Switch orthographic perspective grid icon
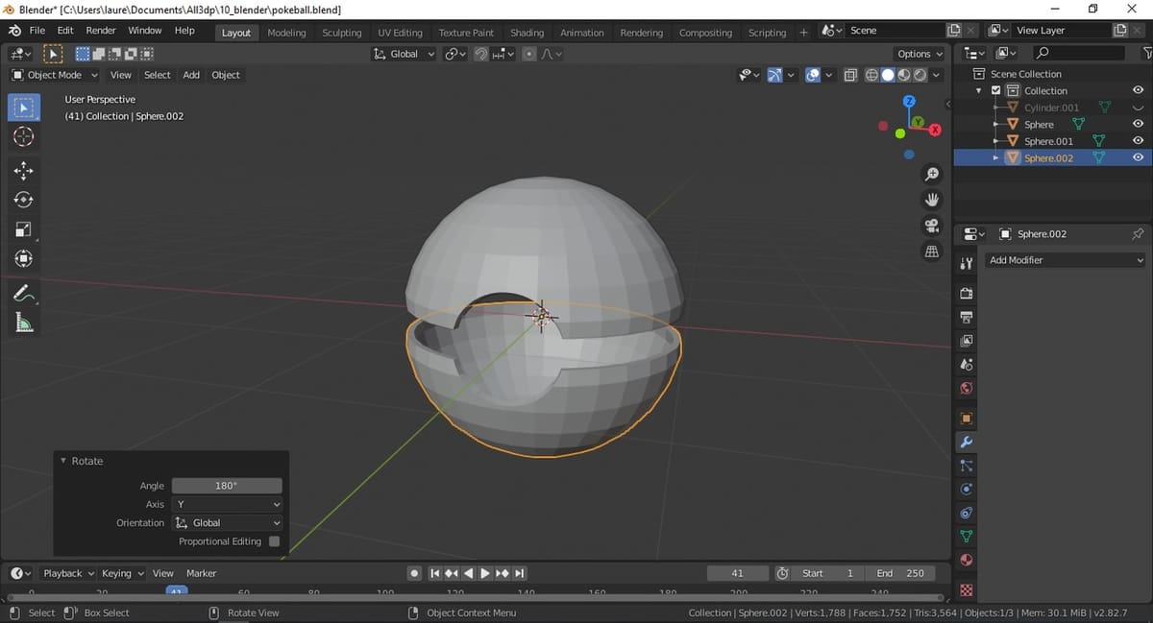The height and width of the screenshot is (623, 1153). pos(931,252)
